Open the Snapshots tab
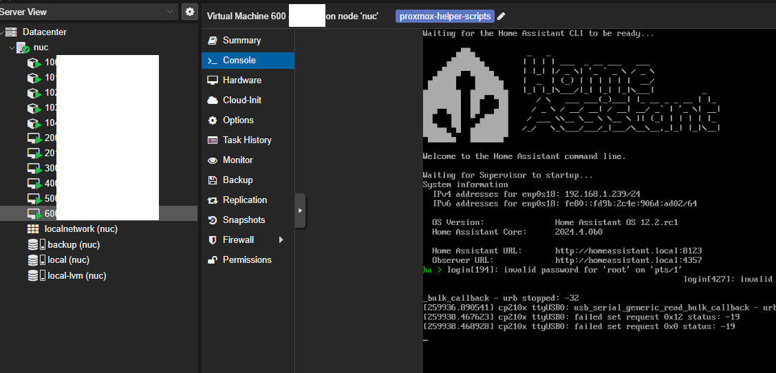Screen dimensions: 776x373 [x=248, y=220]
